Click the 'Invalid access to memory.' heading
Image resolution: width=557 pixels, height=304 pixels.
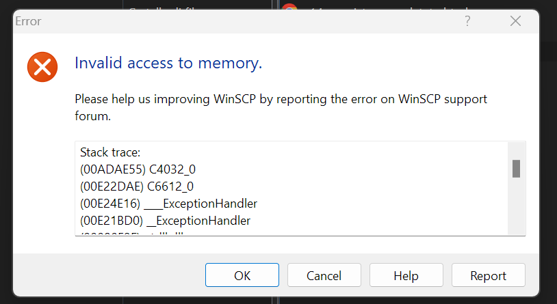tap(168, 64)
